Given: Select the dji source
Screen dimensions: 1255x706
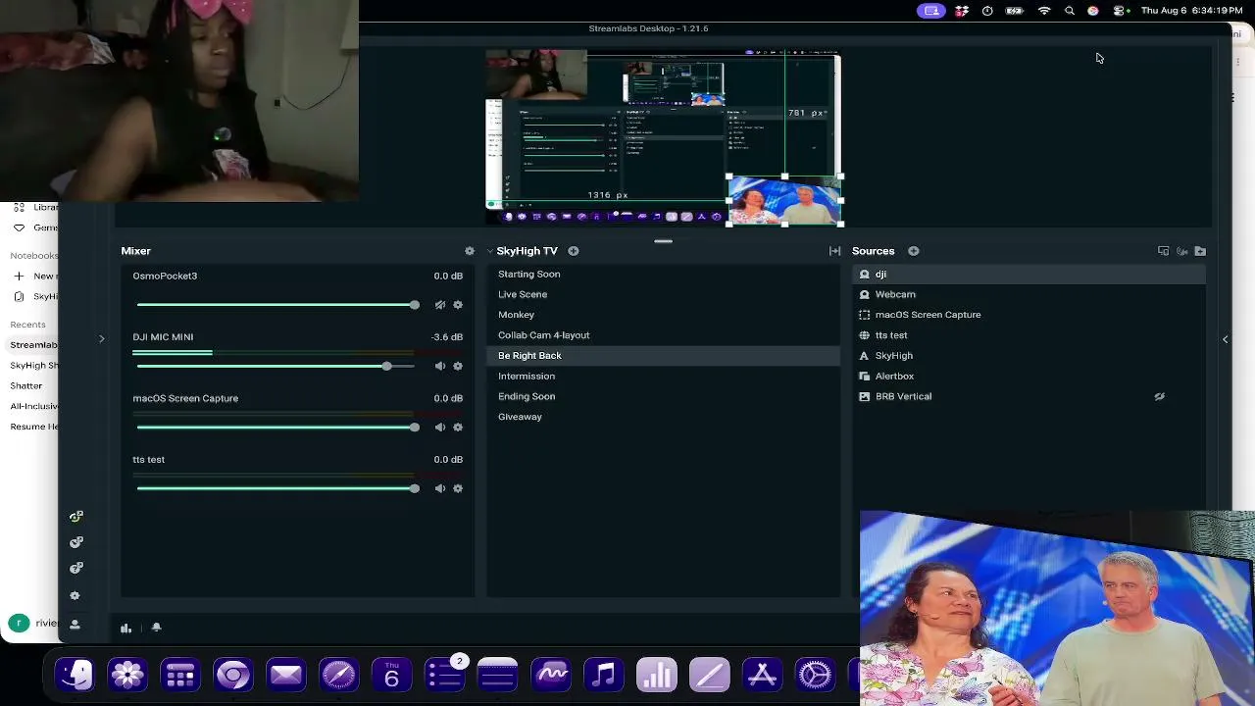Looking at the screenshot, I should click(x=1029, y=275).
